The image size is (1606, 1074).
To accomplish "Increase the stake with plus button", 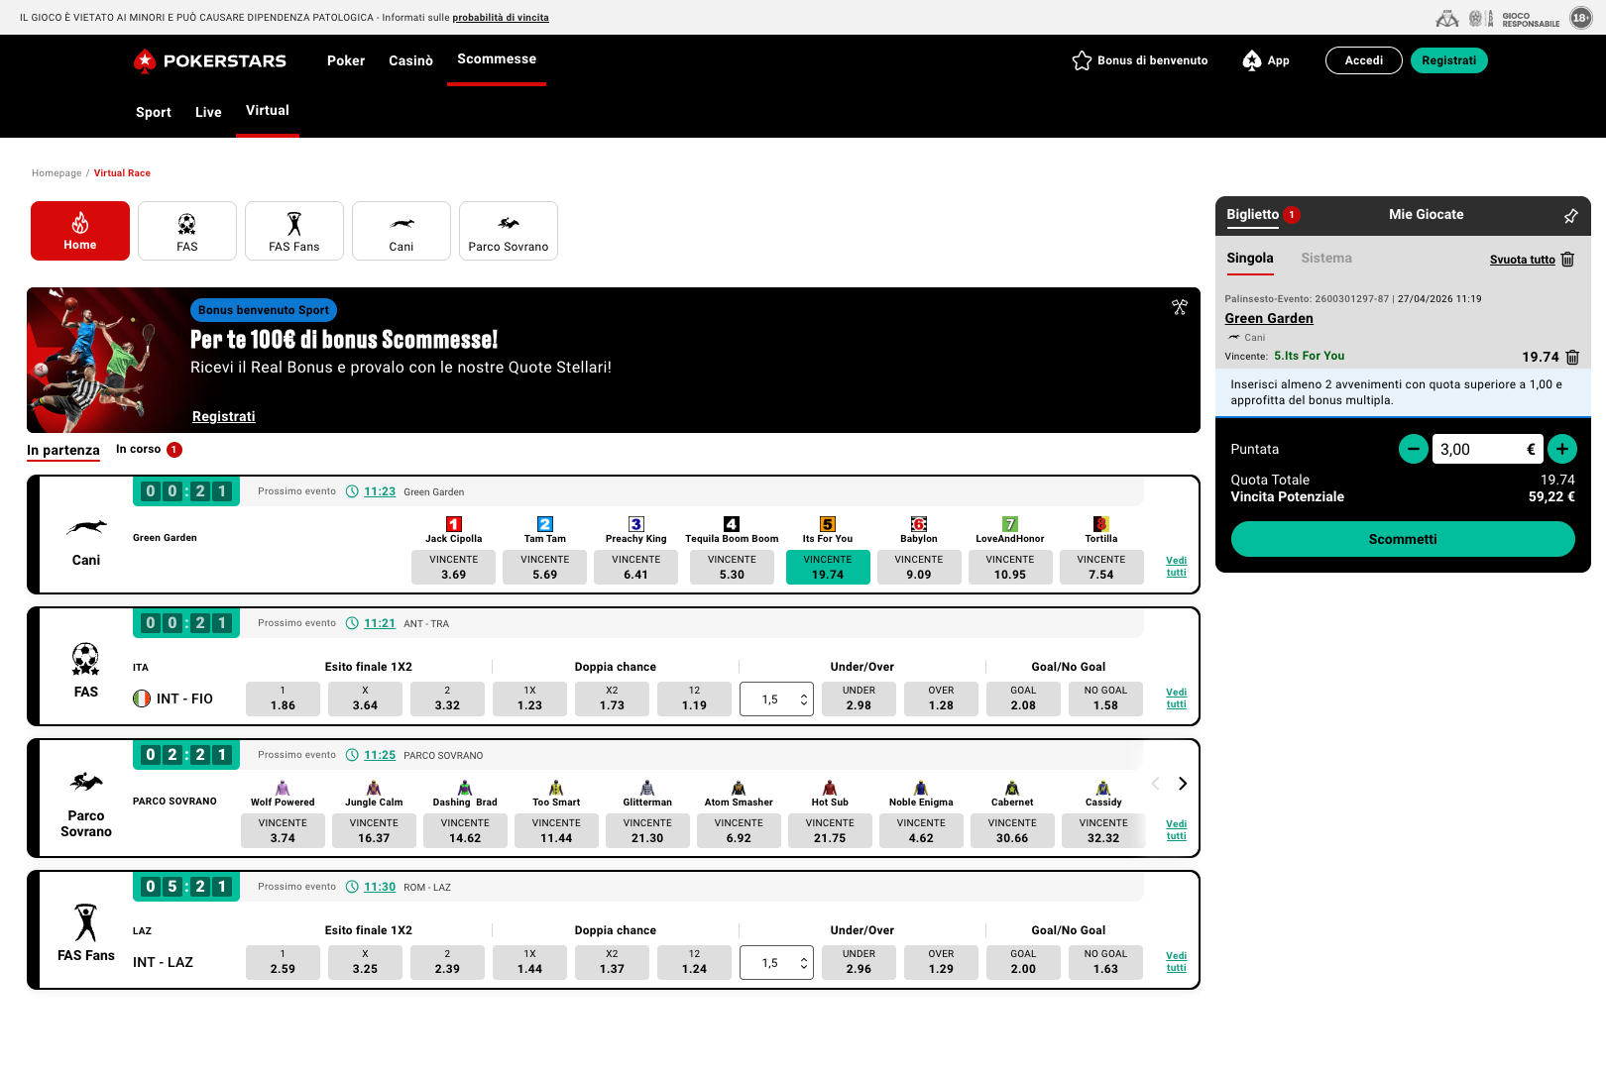I will [1562, 449].
